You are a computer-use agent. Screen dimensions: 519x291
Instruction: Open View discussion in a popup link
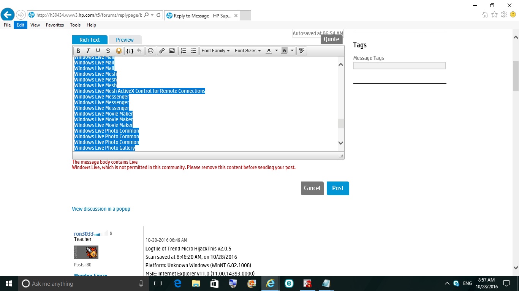click(101, 209)
